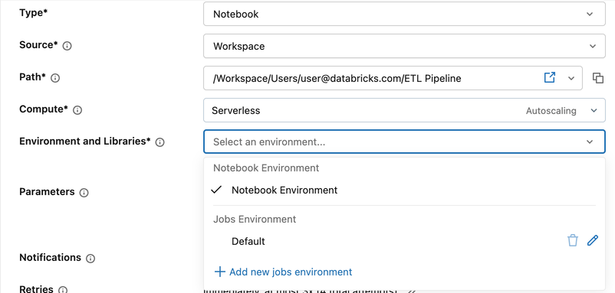The height and width of the screenshot is (293, 615).
Task: Click the ETL Pipeline path field
Action: (x=393, y=78)
